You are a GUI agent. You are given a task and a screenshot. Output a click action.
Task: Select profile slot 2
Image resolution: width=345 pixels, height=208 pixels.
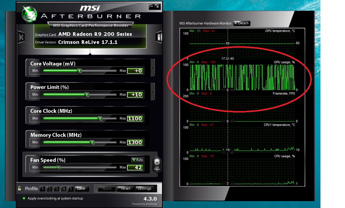(x=50, y=189)
